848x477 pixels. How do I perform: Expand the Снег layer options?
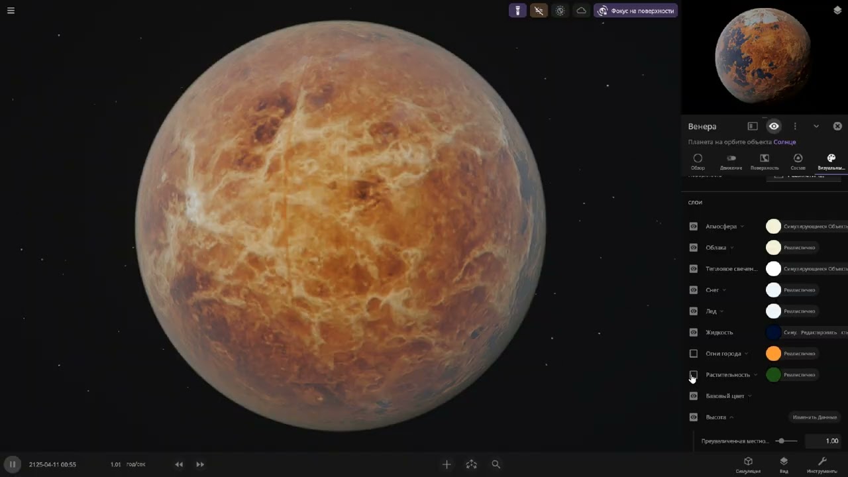(x=724, y=290)
